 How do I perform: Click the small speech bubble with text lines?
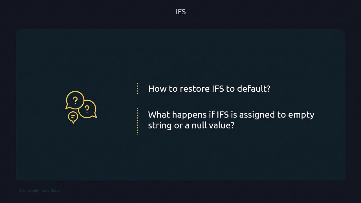click(73, 117)
